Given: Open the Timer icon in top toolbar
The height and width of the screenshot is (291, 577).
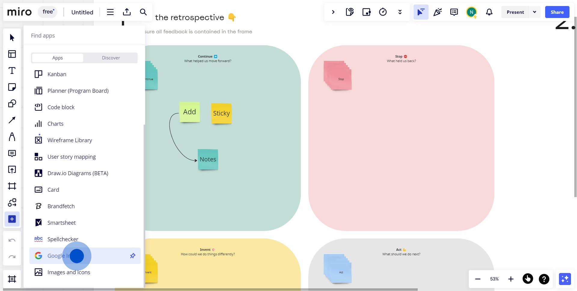Looking at the screenshot, I should coord(383,12).
